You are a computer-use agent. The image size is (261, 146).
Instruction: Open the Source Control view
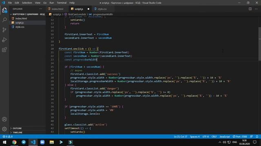coord(4,30)
